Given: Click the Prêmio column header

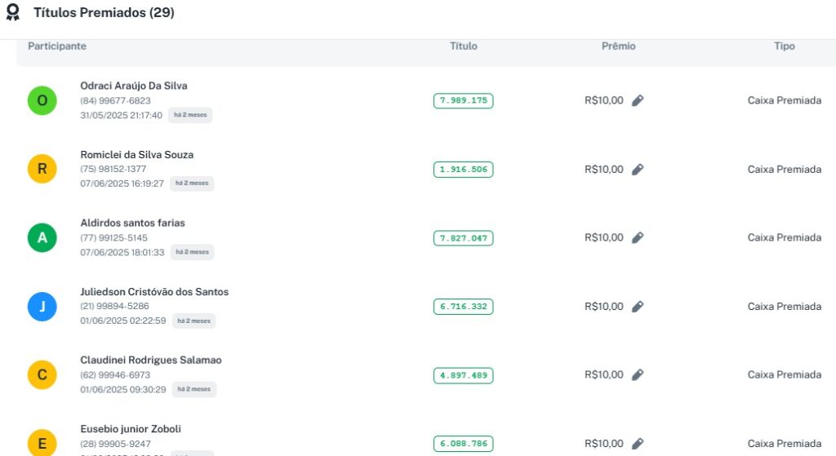Looking at the screenshot, I should pyautogui.click(x=619, y=46).
